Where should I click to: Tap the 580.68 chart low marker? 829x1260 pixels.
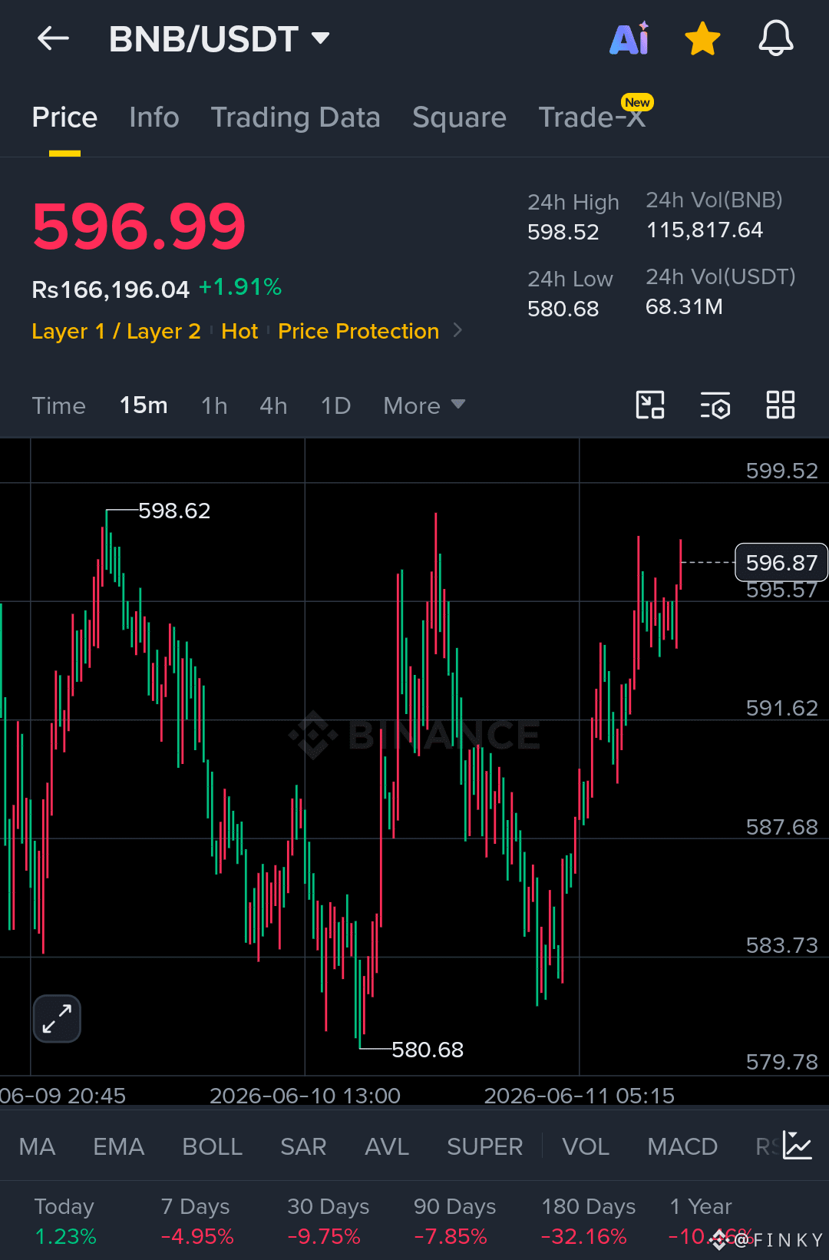428,1050
